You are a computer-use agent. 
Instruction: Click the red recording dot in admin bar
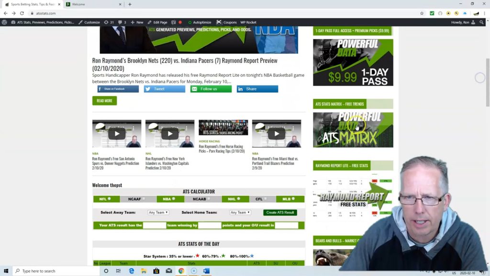[180, 22]
